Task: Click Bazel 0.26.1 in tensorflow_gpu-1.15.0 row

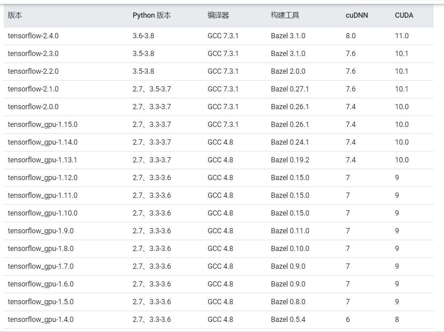Action: point(290,124)
